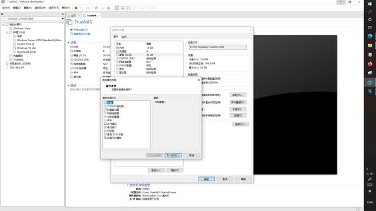Open Microsoft Edge from the taskbar
Screen dimensions: 376x211
pos(370,36)
